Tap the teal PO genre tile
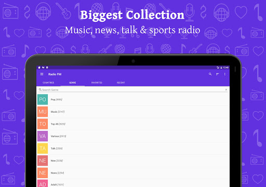The image size is (266, 187). click(x=43, y=100)
